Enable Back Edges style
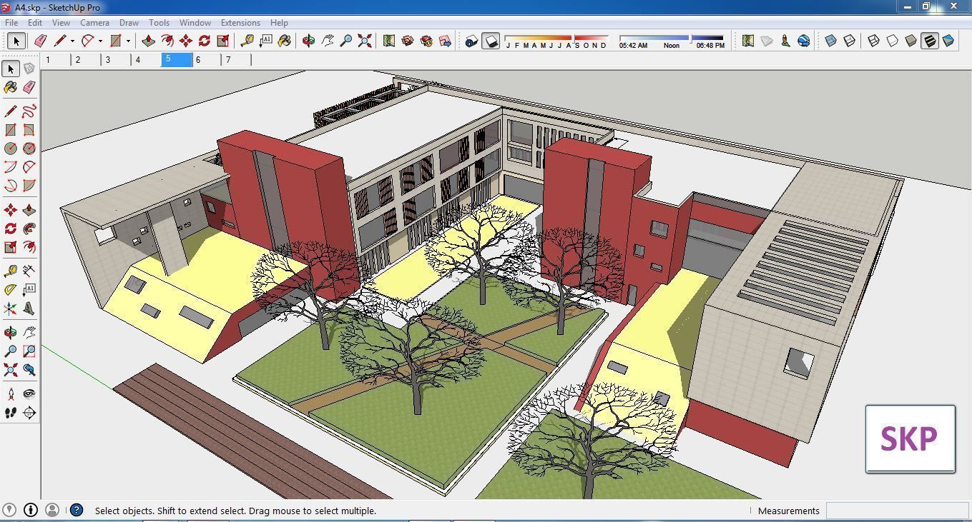Viewport: 972px width, 522px height. (849, 41)
